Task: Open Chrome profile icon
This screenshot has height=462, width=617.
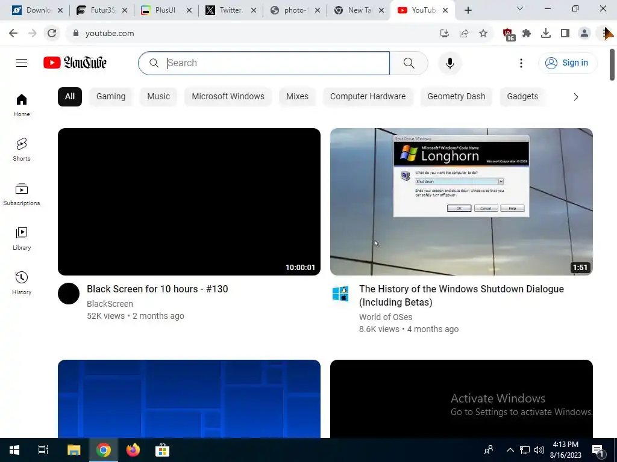Action: tap(584, 34)
